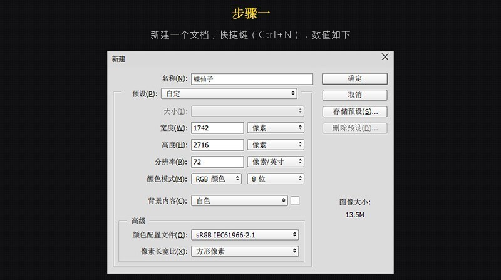Click the 删除预设(D)... button

(x=354, y=128)
